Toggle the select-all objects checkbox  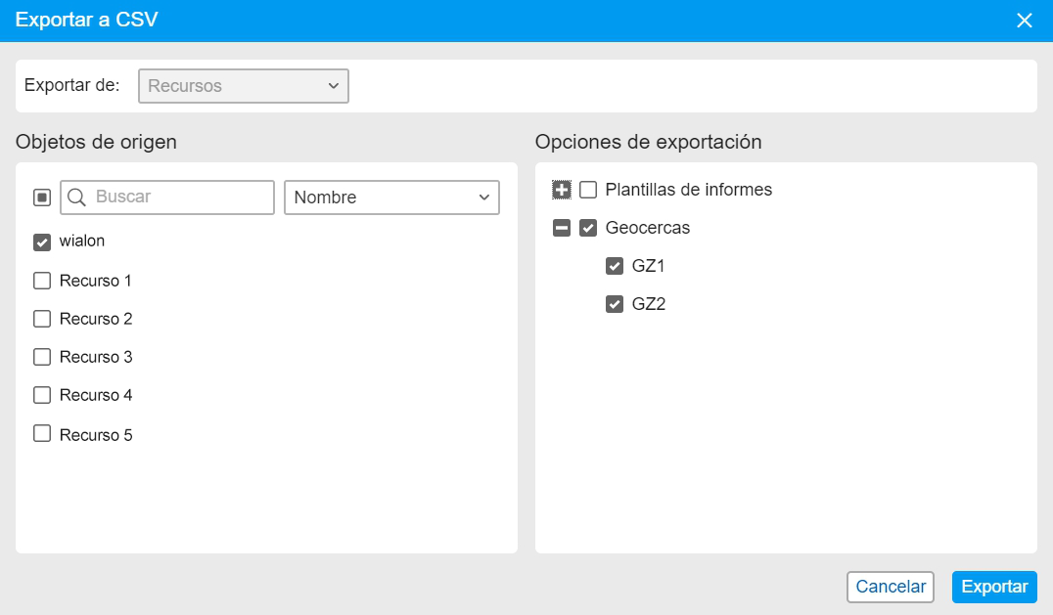(x=42, y=198)
